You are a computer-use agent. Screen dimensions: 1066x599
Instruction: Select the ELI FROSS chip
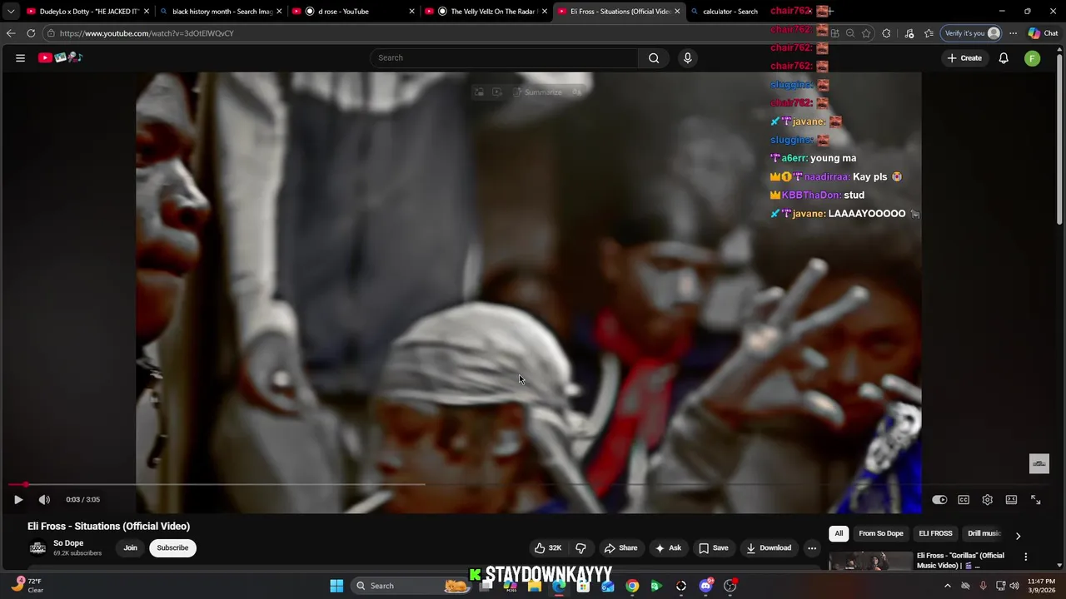935,533
